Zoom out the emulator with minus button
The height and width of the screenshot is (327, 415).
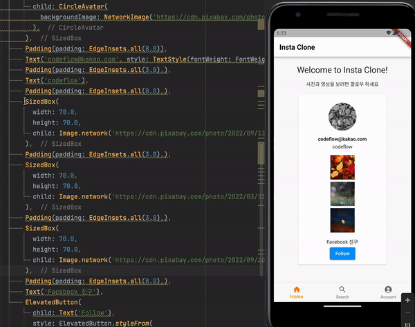click(407, 312)
